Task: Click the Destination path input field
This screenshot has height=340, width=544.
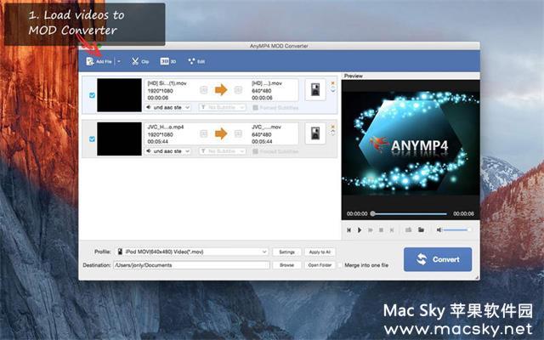Action: point(191,265)
